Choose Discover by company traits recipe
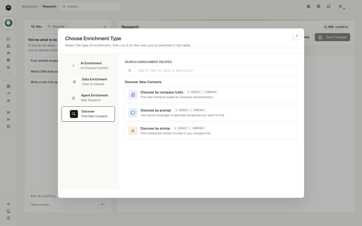Viewport: 362px width, 226px height. pos(211,95)
